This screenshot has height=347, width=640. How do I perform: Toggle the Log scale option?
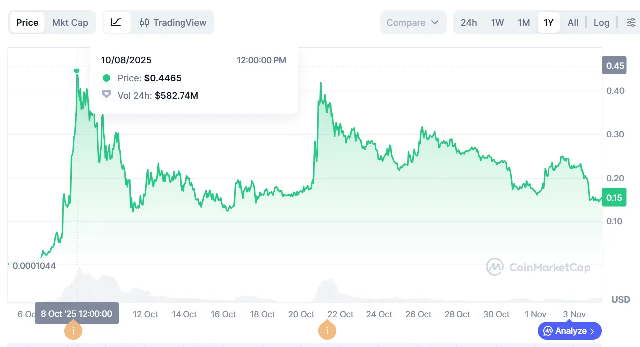pos(601,23)
